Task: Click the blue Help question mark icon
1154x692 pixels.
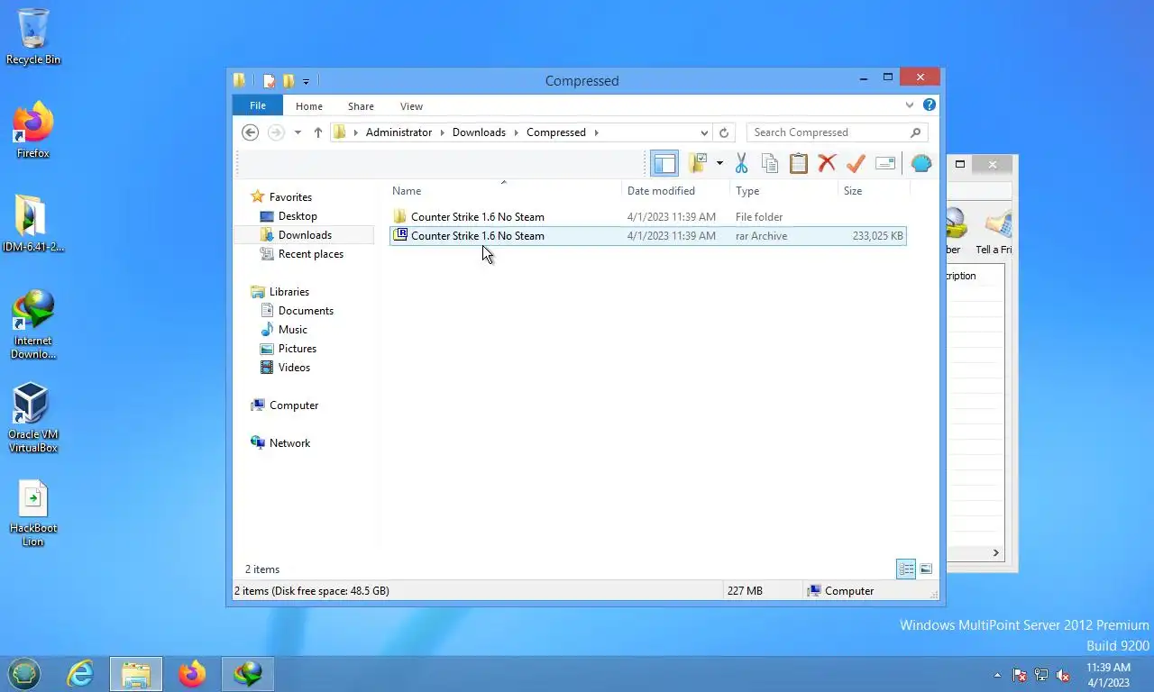Action: coord(930,105)
